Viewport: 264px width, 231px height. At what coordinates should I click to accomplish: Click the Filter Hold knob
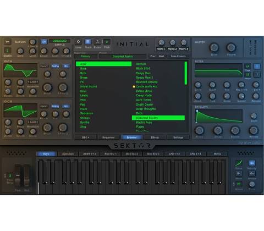(x=212, y=96)
